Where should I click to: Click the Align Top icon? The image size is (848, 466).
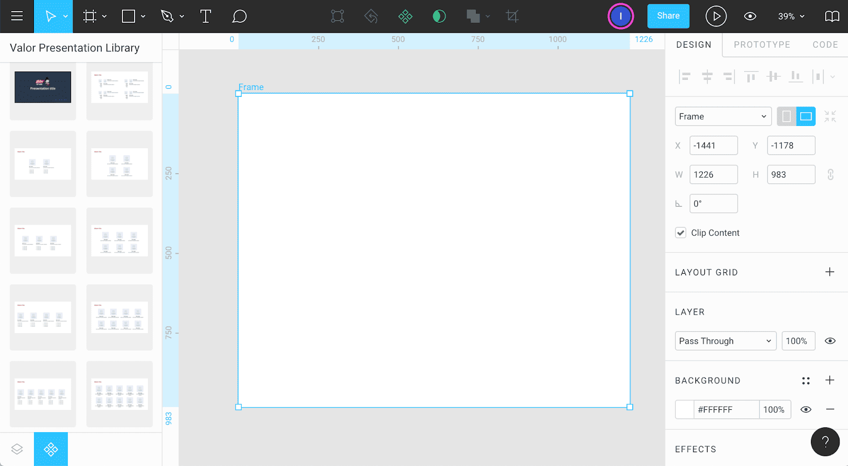point(751,77)
